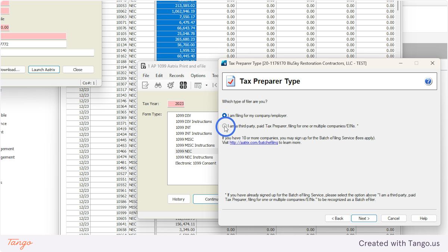Screen dimensions: 448x252
Task: Click the Close button beside Launch Aatrix
Action: (78, 69)
